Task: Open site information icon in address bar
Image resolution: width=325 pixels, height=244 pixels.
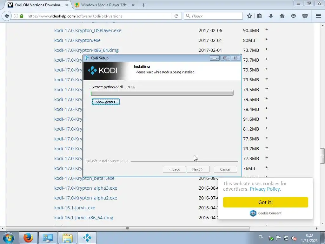Action: [16, 16]
